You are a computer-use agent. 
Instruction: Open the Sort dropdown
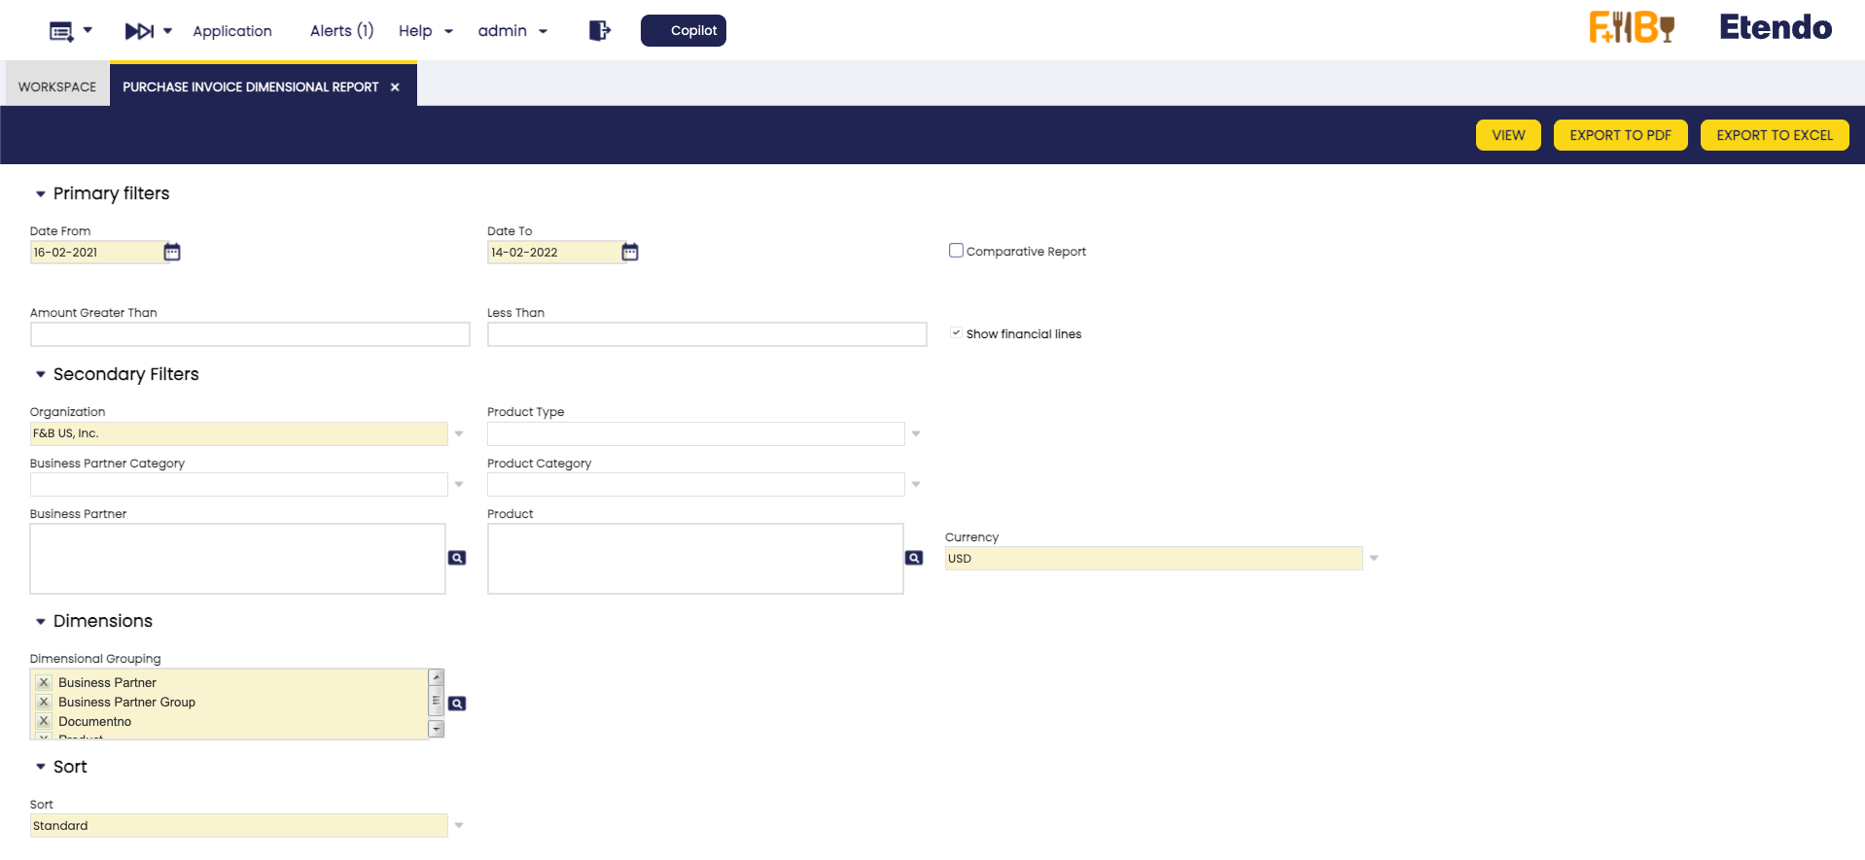pyautogui.click(x=459, y=826)
